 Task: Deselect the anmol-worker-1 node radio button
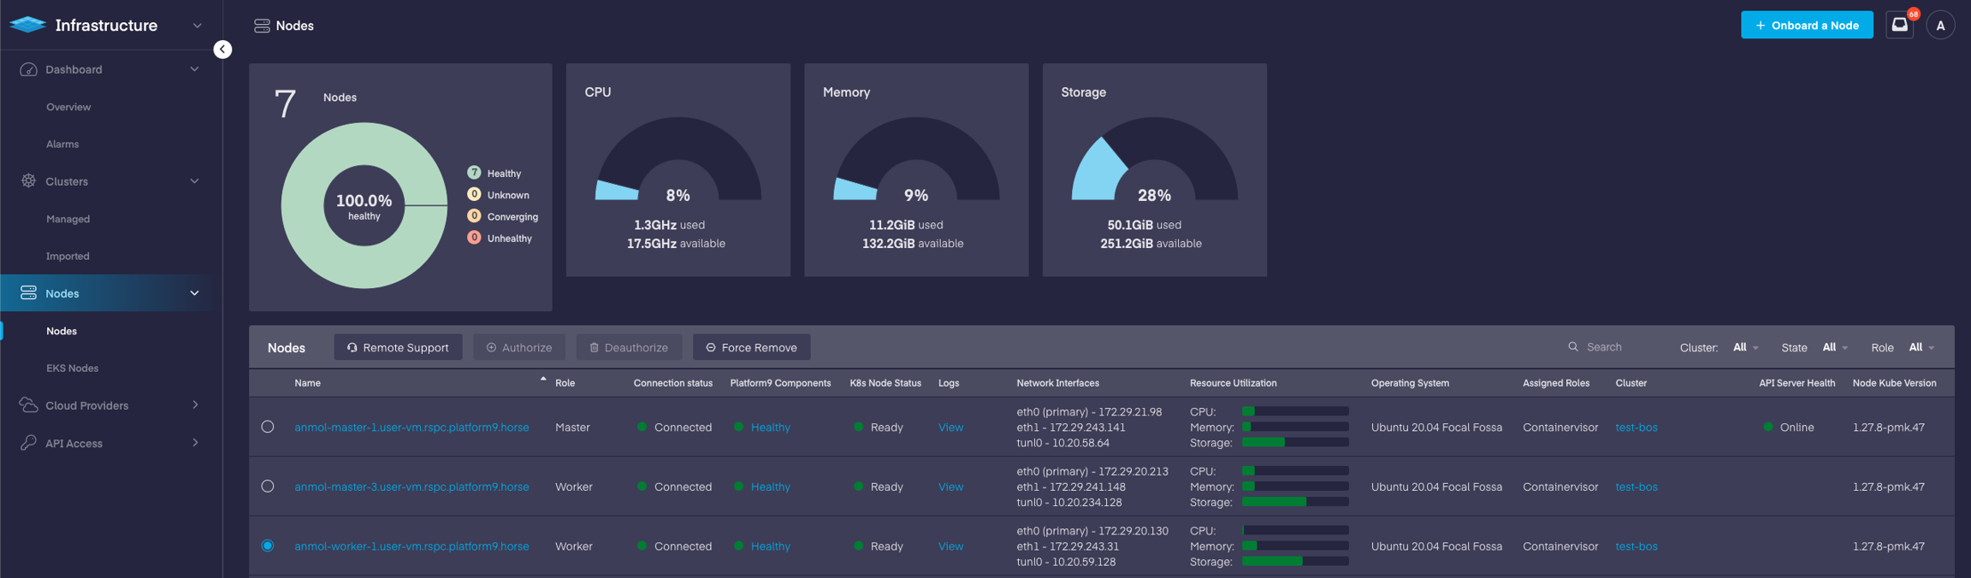click(x=268, y=546)
